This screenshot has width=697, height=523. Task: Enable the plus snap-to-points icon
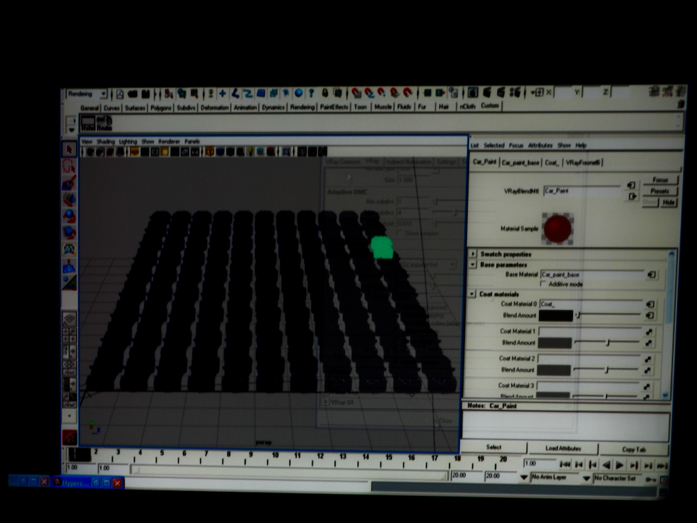tap(222, 94)
